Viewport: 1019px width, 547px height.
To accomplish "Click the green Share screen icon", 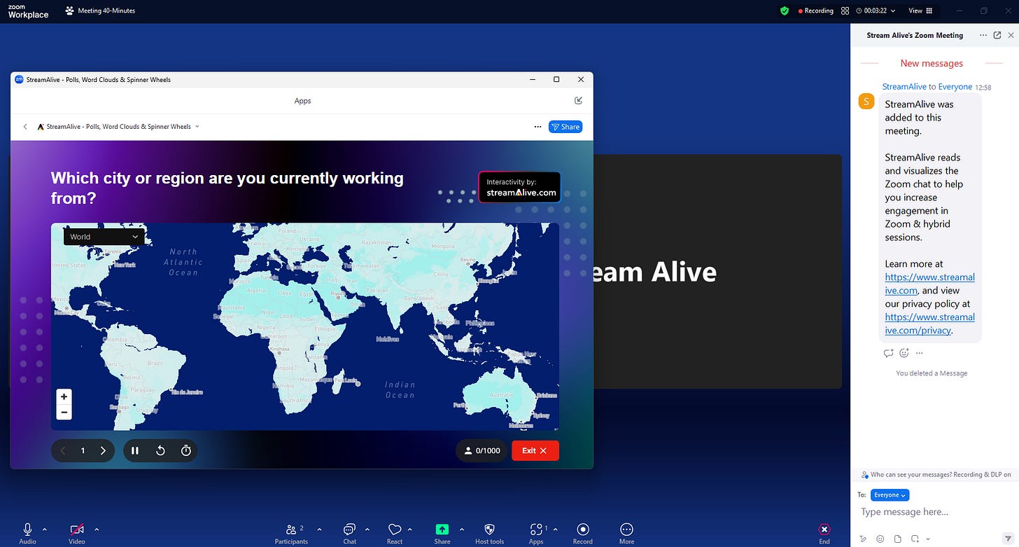I will 442,530.
